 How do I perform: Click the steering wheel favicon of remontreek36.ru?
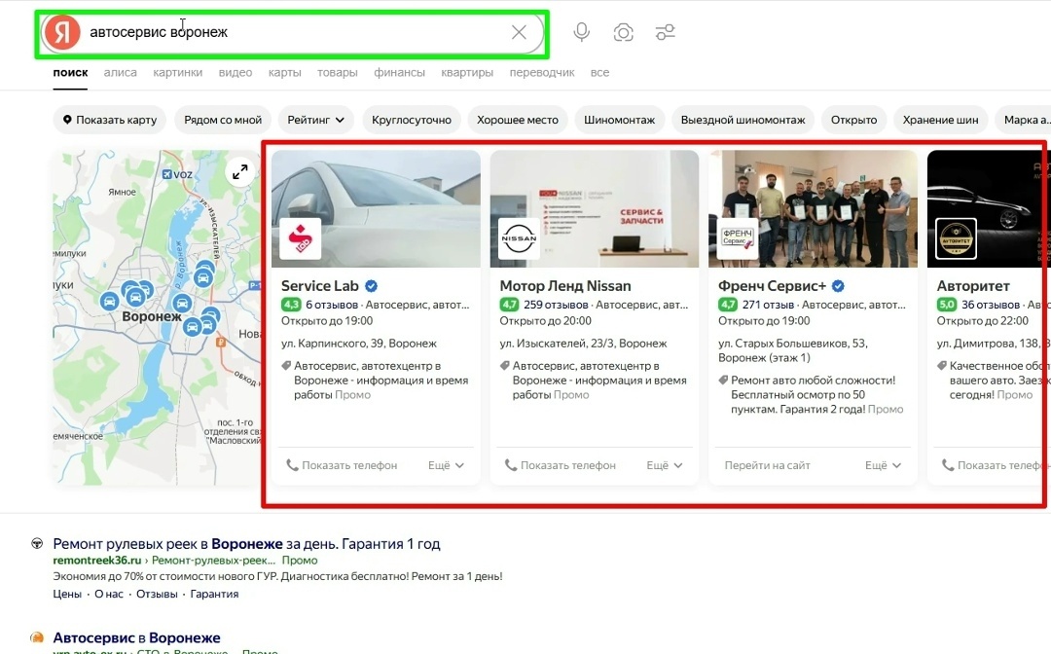click(x=37, y=543)
